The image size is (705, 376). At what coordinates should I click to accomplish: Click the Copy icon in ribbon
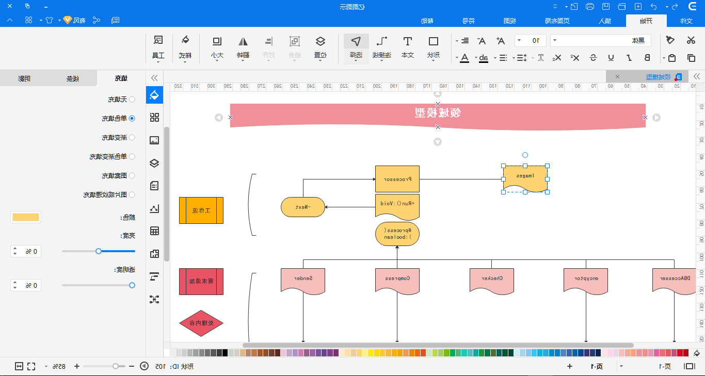691,58
